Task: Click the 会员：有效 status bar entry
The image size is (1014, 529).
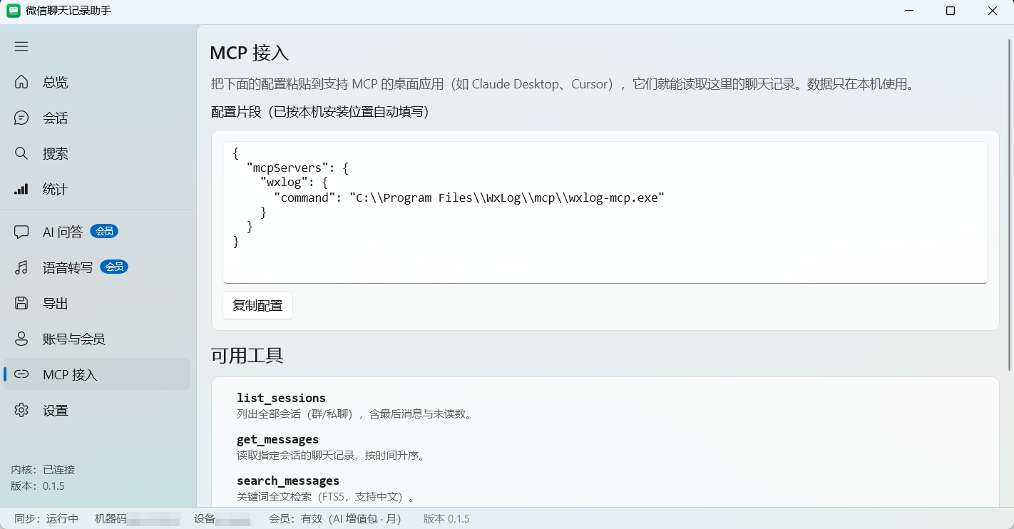Action: click(335, 518)
